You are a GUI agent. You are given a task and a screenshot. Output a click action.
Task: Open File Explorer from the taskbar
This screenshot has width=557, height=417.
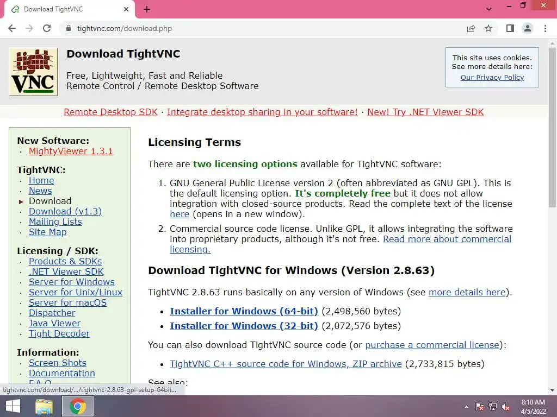[44, 406]
